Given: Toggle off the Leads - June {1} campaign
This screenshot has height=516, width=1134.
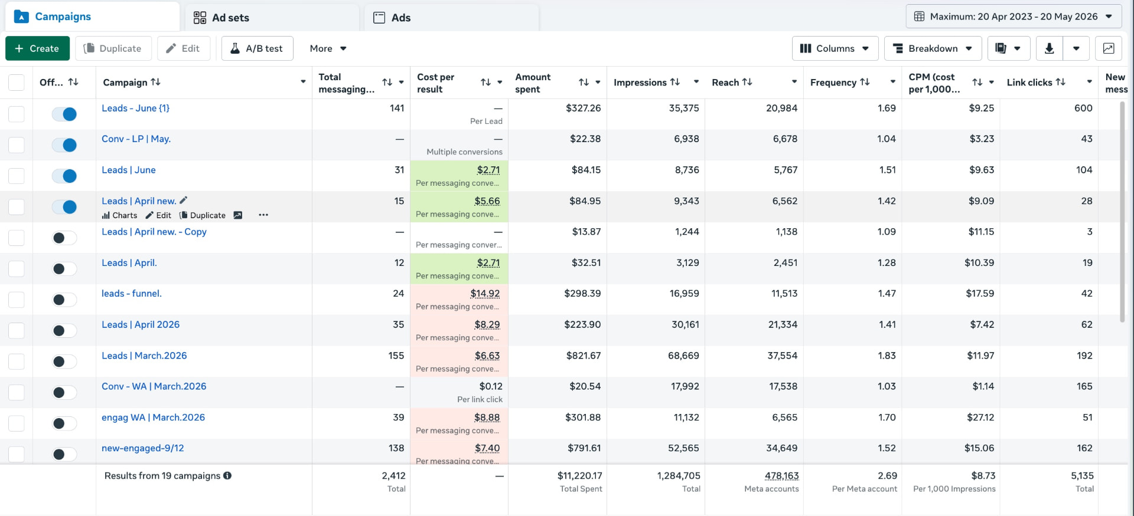Looking at the screenshot, I should (64, 114).
